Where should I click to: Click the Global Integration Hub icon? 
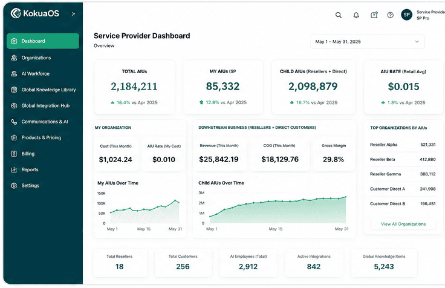tap(14, 106)
